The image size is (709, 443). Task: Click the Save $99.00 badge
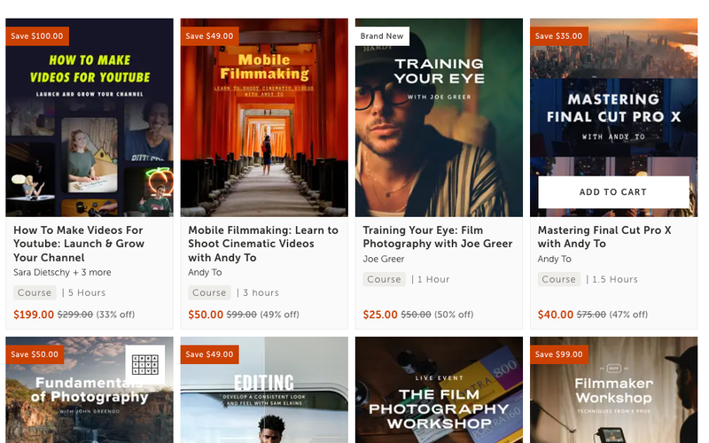point(559,354)
